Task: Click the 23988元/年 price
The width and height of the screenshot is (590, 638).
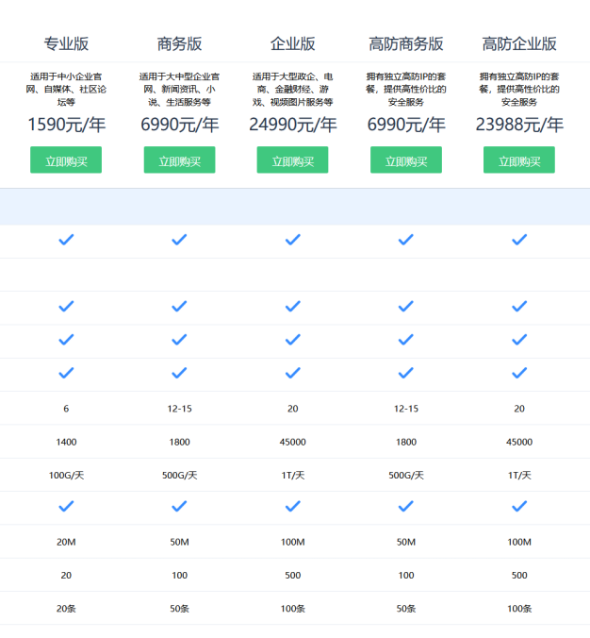Action: (519, 125)
